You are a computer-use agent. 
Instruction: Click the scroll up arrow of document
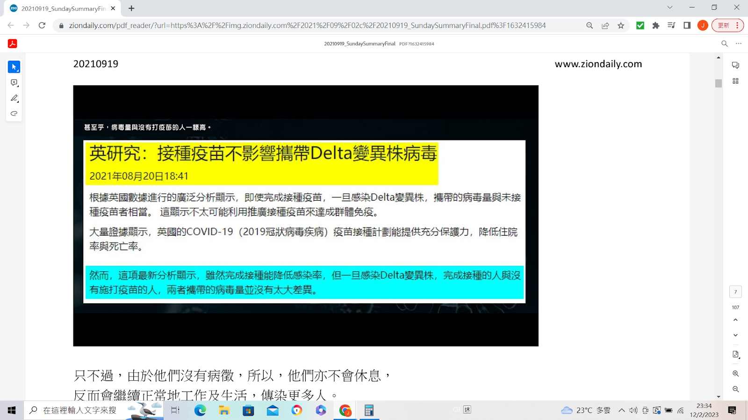pos(719,57)
